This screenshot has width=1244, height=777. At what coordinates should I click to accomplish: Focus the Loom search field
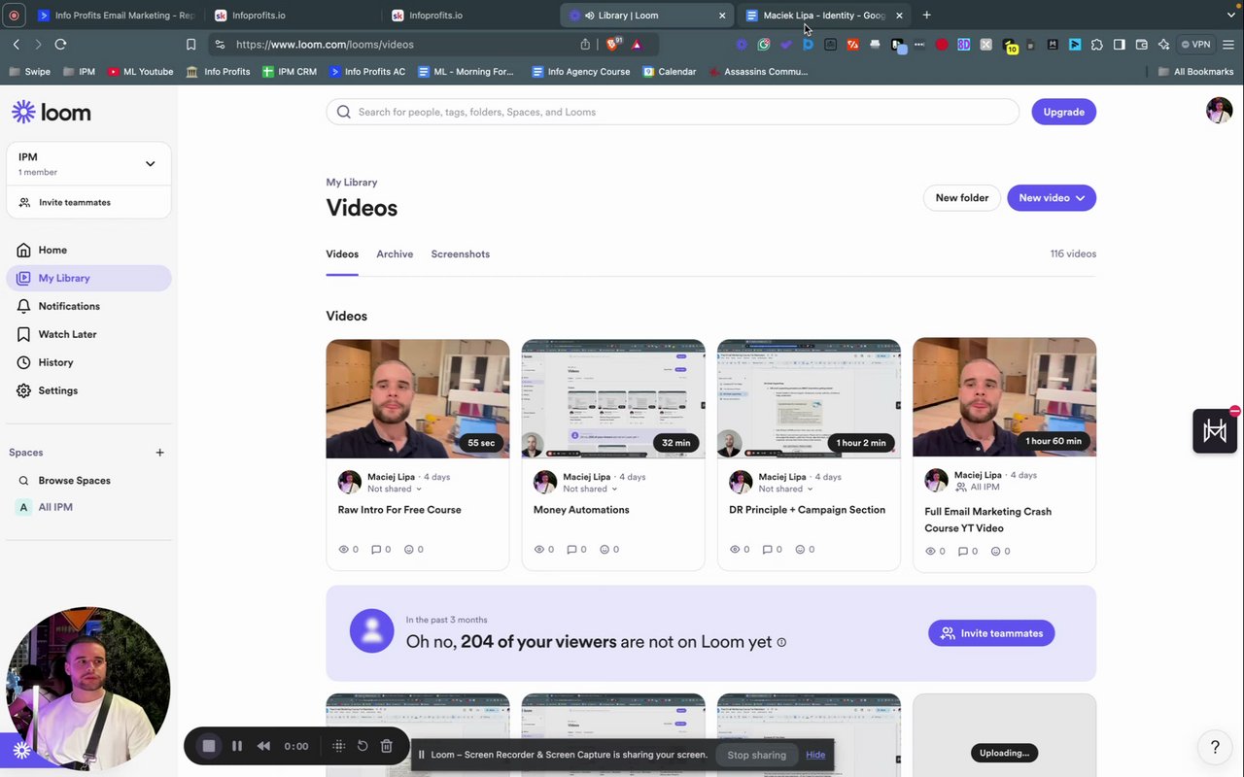[x=673, y=112]
